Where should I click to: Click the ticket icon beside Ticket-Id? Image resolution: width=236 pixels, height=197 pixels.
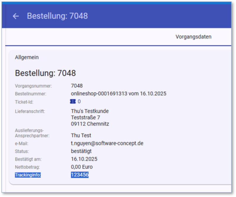click(x=73, y=102)
